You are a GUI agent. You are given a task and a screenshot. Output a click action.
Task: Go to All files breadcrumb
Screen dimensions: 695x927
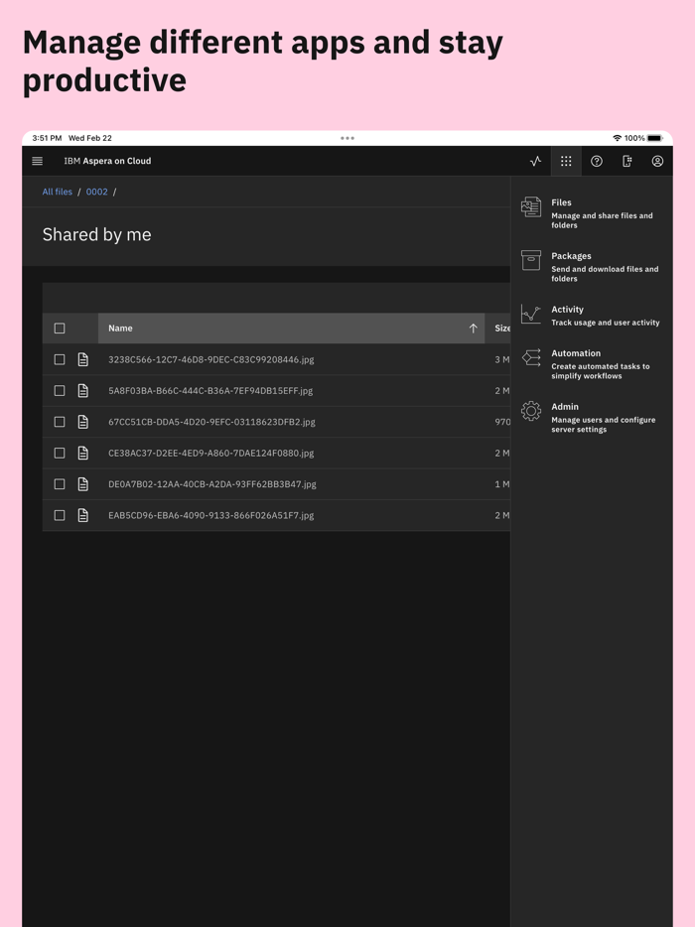click(x=57, y=192)
